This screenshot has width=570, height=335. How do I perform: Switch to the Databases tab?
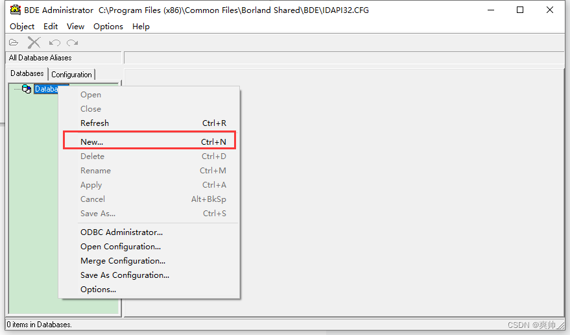click(27, 73)
